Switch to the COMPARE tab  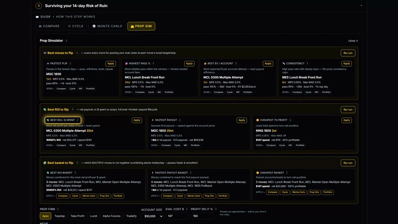49,26
